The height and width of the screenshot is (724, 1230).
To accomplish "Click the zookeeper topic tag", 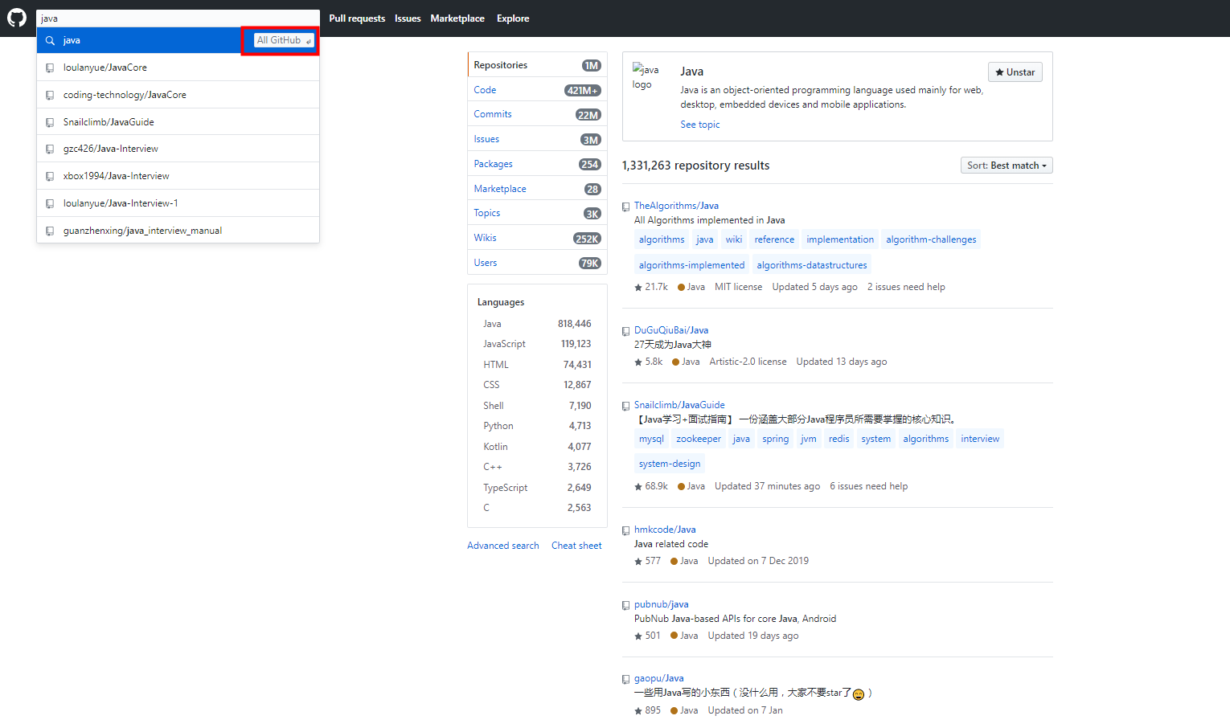I will 699,439.
